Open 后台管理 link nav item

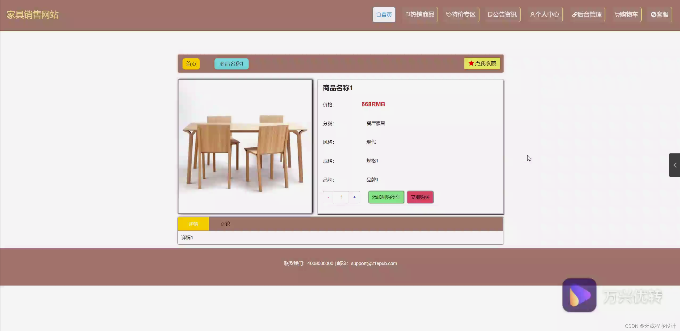point(587,15)
